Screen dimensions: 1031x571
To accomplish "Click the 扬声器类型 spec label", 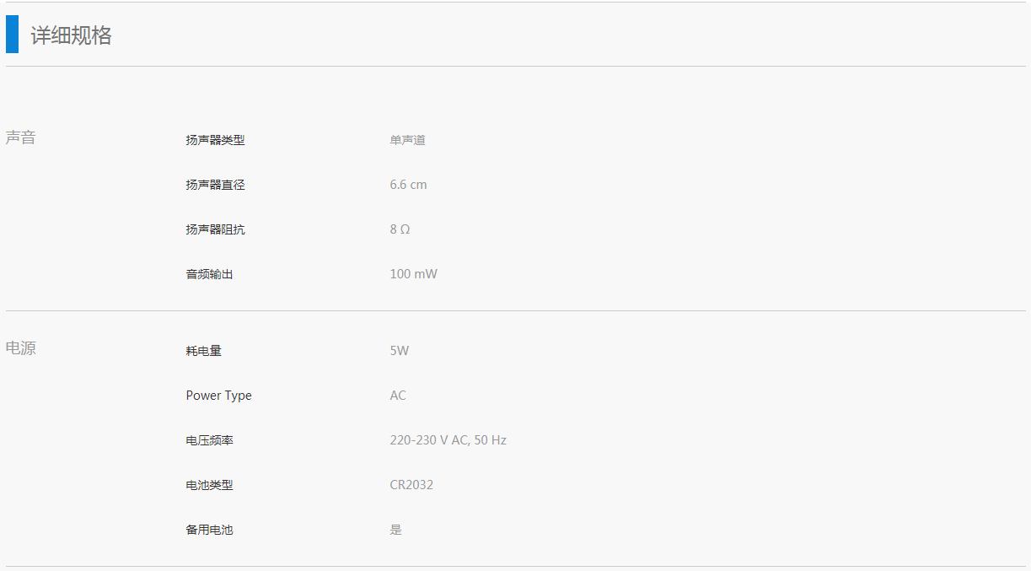I will click(216, 140).
